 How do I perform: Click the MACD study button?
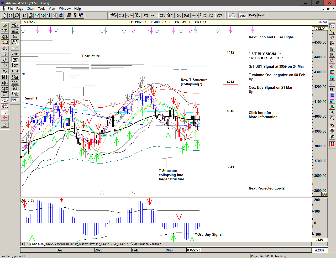click(x=154, y=15)
